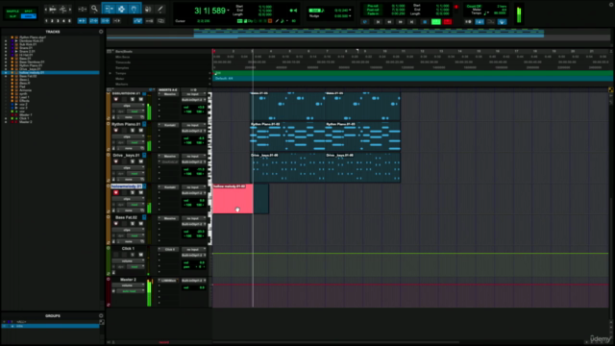Click the transport Return to Zero button
Screen dimensions: 615x346
378,22
